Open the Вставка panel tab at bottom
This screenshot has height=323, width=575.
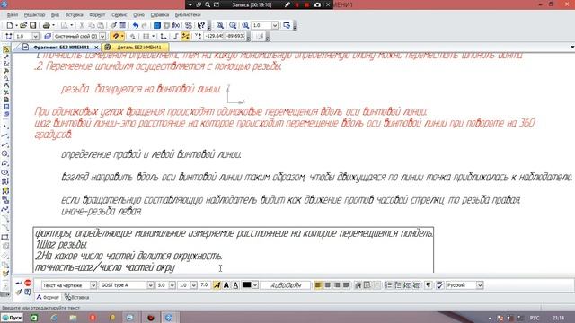77,297
